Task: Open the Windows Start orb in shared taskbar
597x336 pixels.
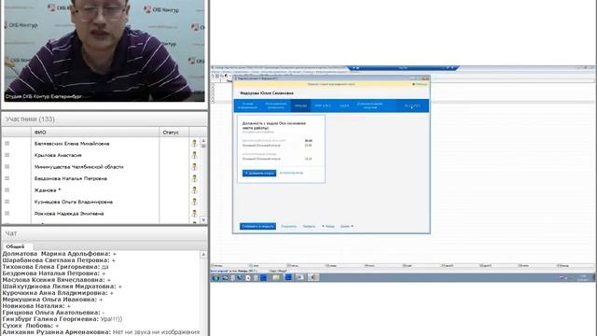Action: click(x=215, y=278)
